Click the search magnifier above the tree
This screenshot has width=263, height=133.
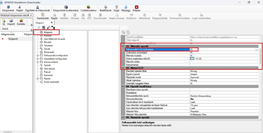click(39, 28)
